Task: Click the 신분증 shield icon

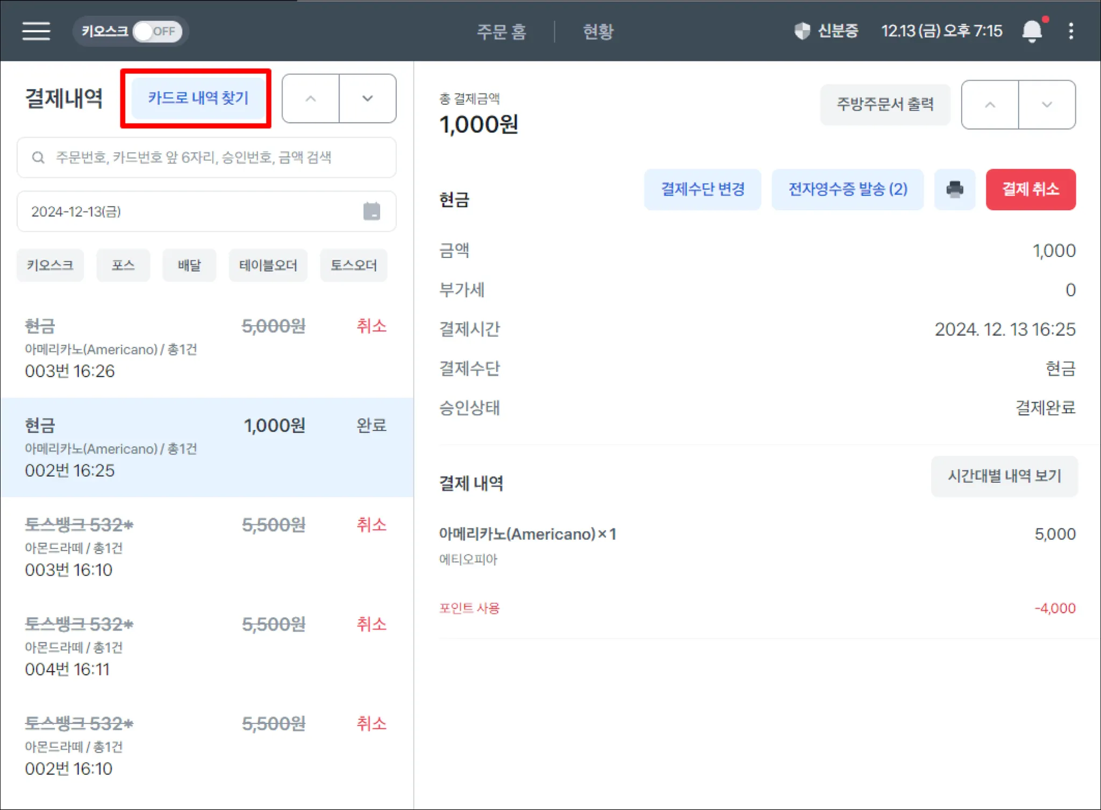Action: (x=802, y=31)
